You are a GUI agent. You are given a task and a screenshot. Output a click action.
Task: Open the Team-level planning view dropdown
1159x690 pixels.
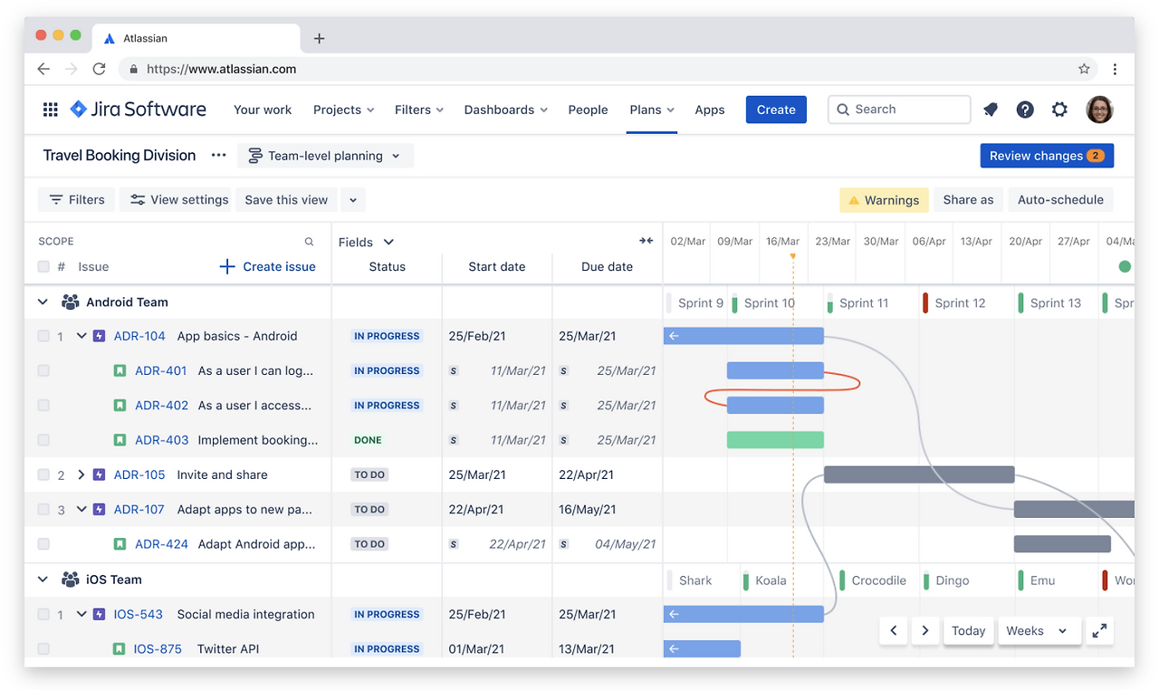pos(325,156)
